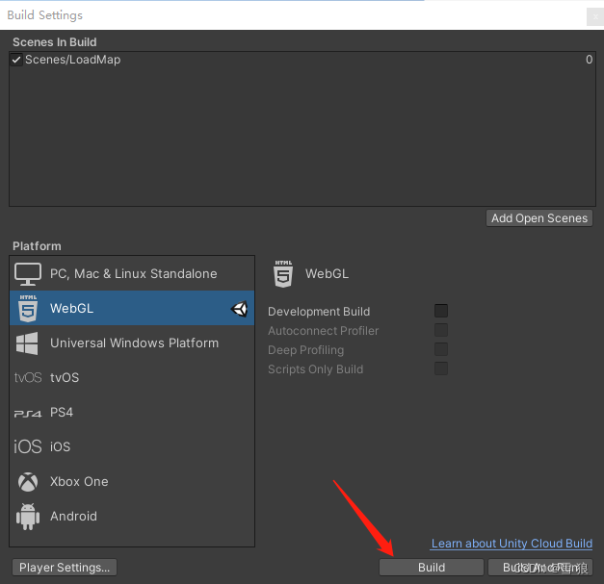Image resolution: width=604 pixels, height=584 pixels.
Task: Click the iOS platform logo icon
Action: [x=28, y=446]
